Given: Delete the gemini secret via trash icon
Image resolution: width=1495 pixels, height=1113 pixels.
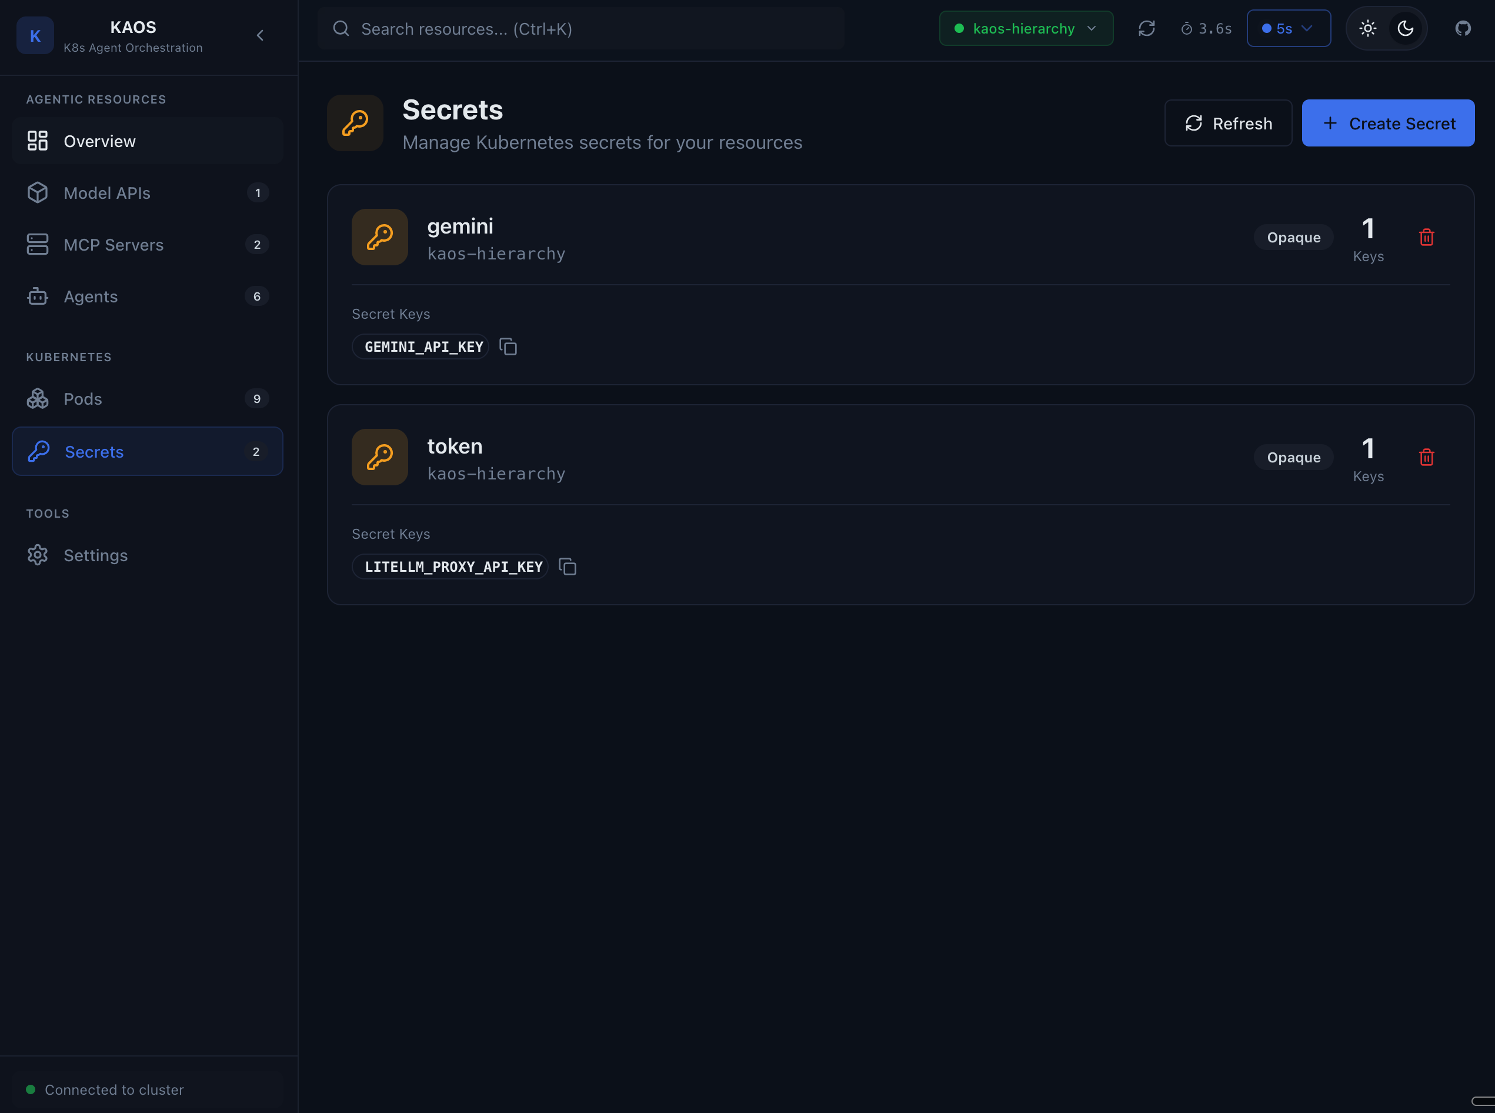Looking at the screenshot, I should 1426,237.
